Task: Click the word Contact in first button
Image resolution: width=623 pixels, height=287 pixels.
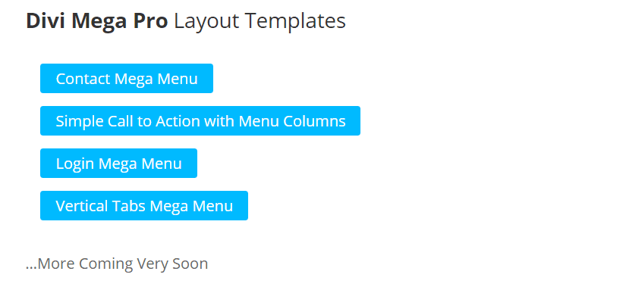Action: click(x=83, y=79)
